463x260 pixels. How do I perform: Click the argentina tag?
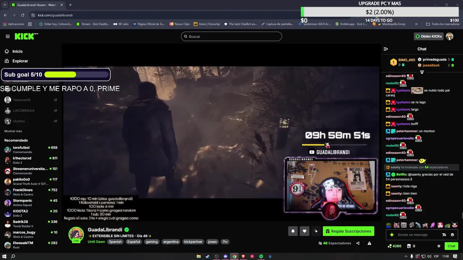point(171,242)
